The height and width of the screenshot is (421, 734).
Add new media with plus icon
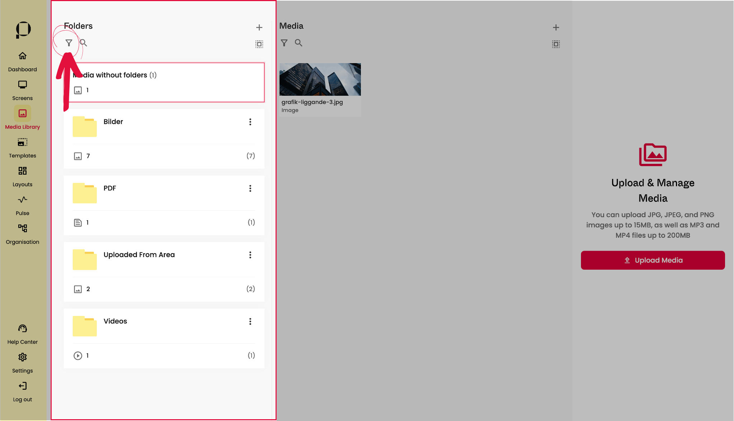coord(556,27)
